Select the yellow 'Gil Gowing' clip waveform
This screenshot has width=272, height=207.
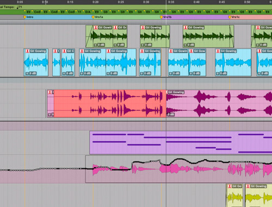pos(258,197)
